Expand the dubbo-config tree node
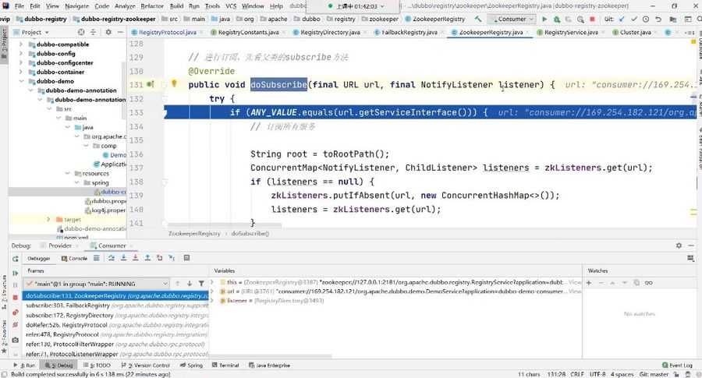The height and width of the screenshot is (378, 702). click(x=20, y=53)
